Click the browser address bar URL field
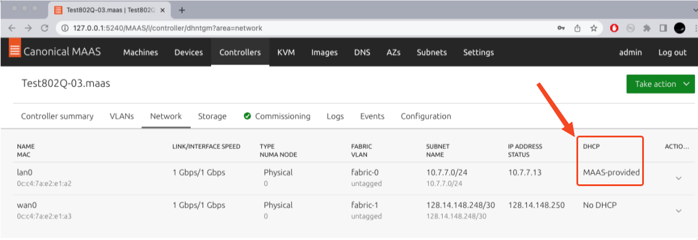 291,28
